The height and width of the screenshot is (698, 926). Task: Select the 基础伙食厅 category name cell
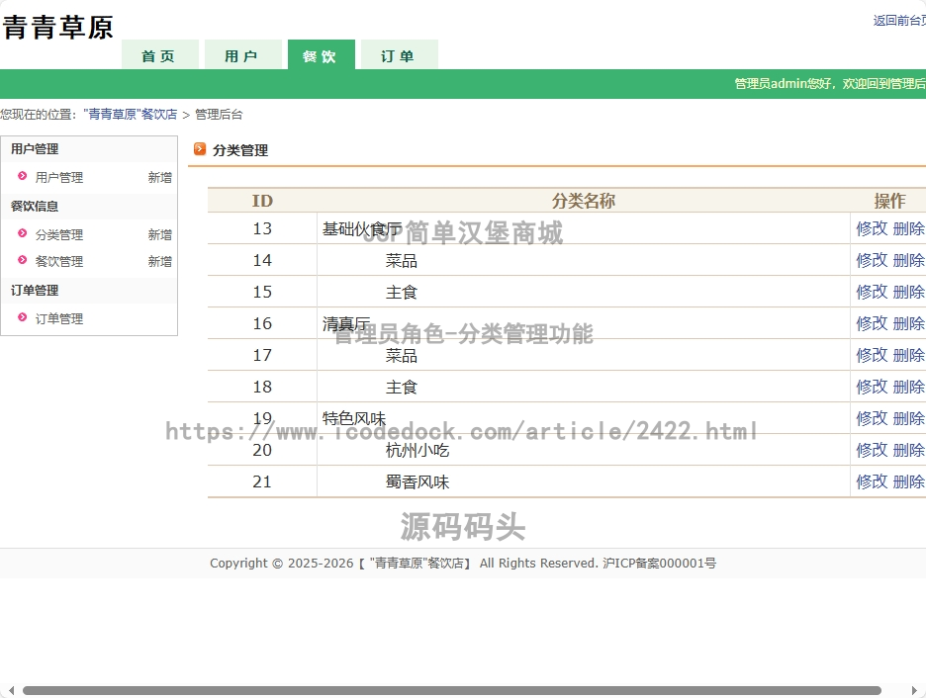tap(584, 228)
